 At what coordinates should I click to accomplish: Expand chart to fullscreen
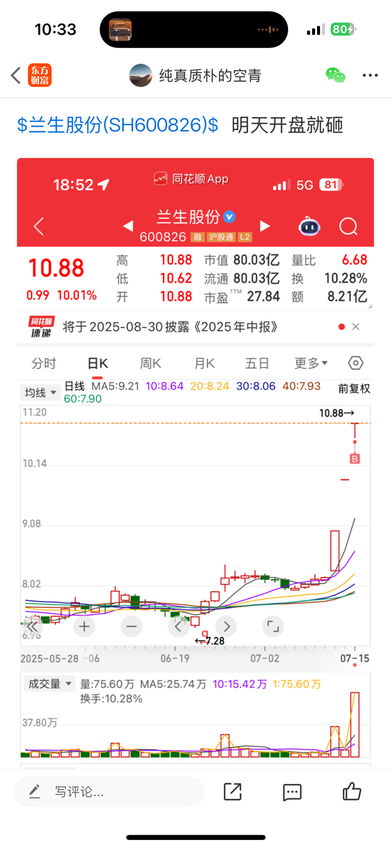click(x=273, y=626)
